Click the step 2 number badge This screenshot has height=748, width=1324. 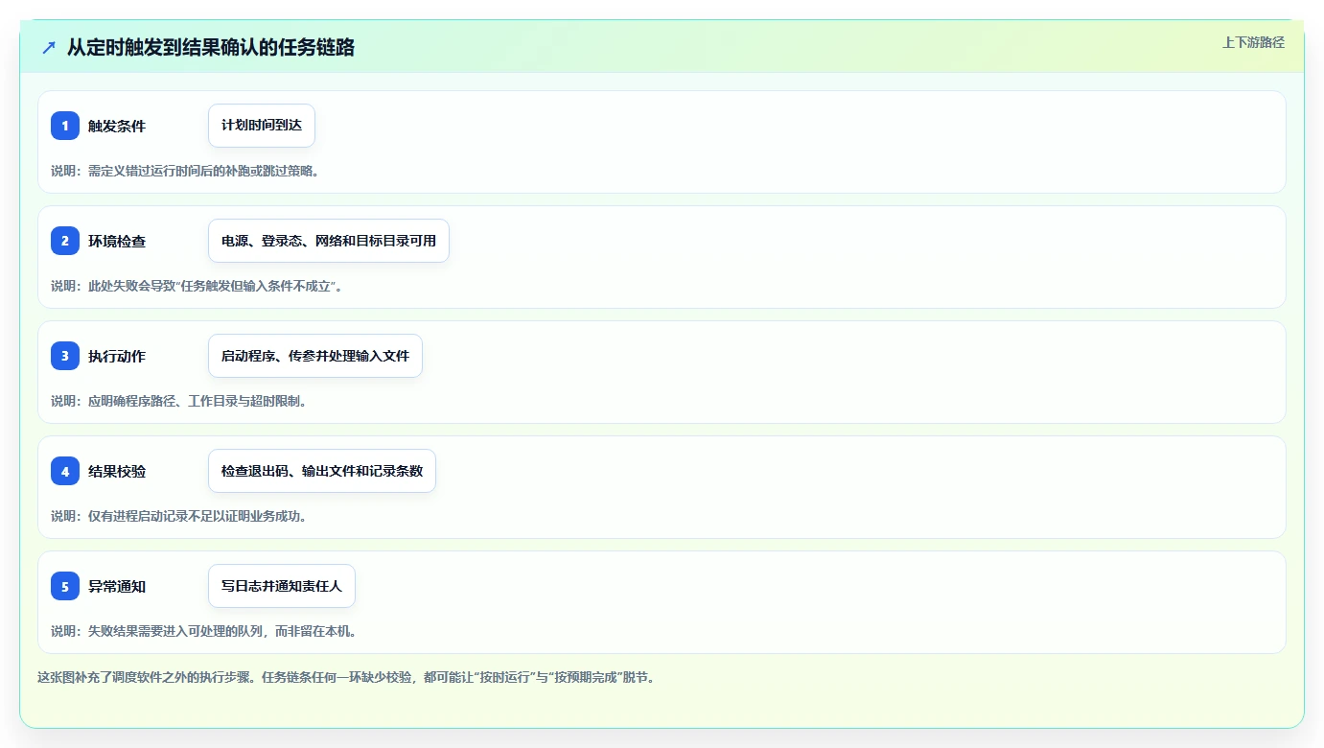[x=65, y=241]
